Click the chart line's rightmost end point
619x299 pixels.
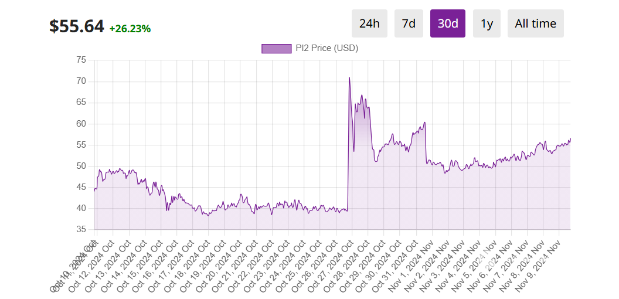coord(570,138)
